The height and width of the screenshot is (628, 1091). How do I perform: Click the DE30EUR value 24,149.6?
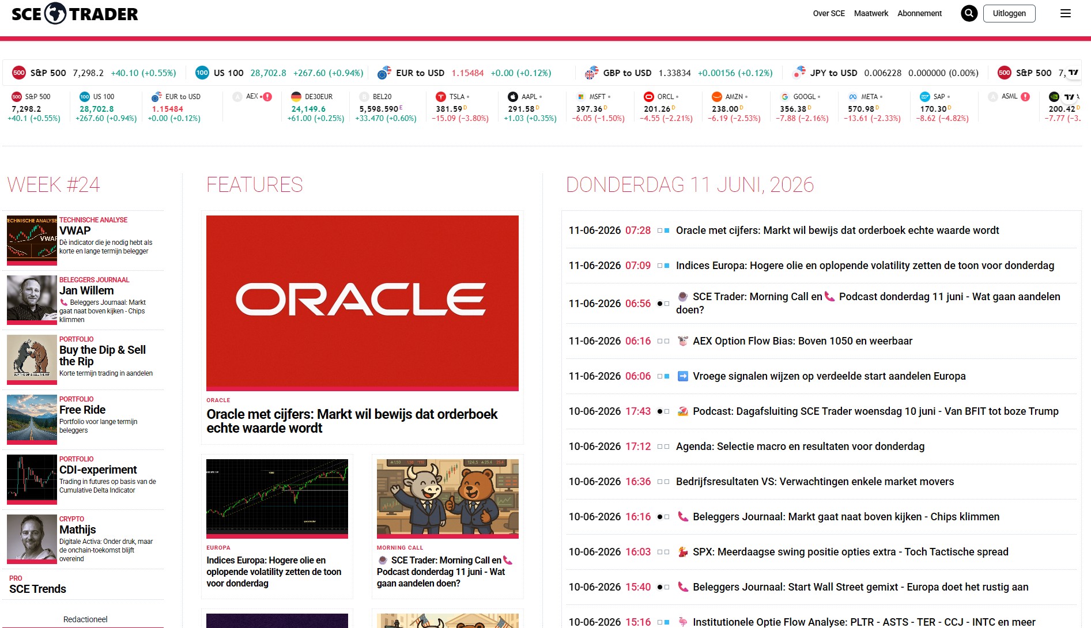point(308,109)
